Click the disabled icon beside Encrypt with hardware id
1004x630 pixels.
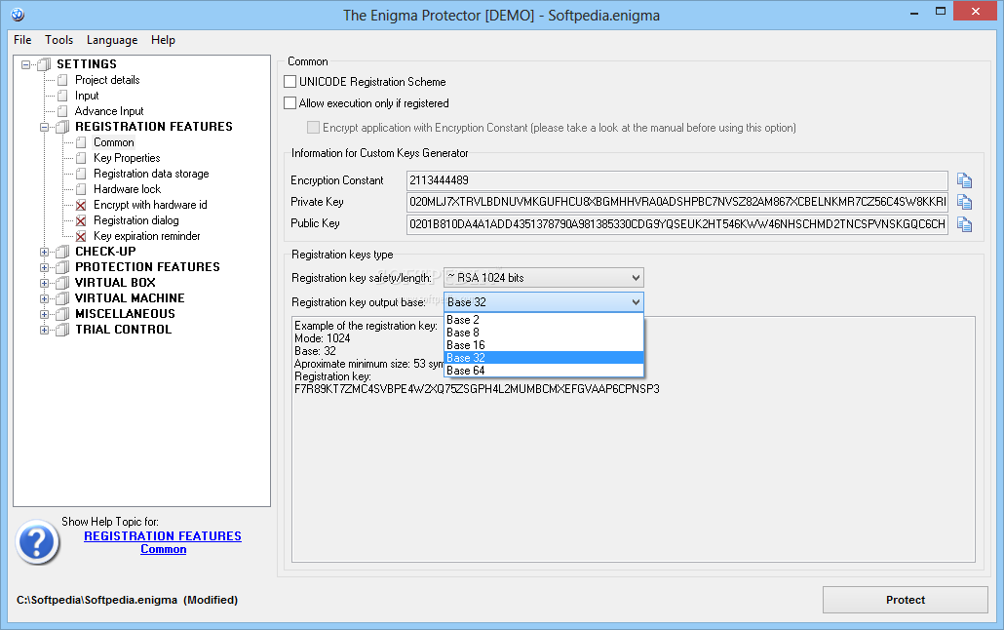coord(81,205)
